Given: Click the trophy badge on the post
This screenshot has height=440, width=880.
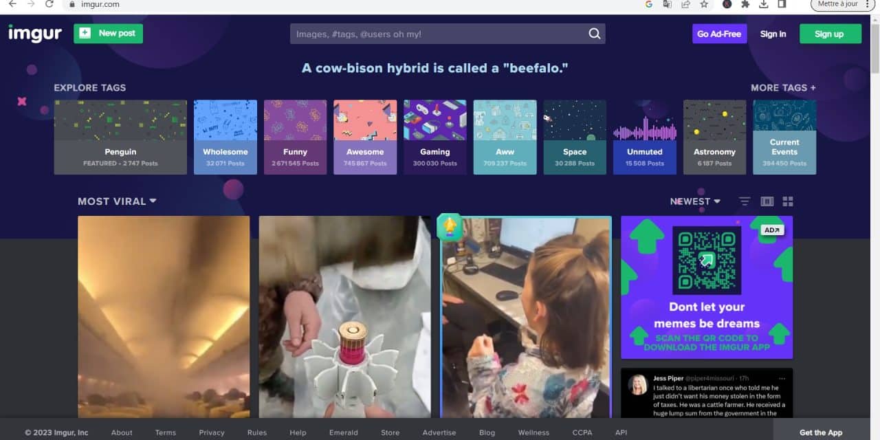Looking at the screenshot, I should click(450, 227).
